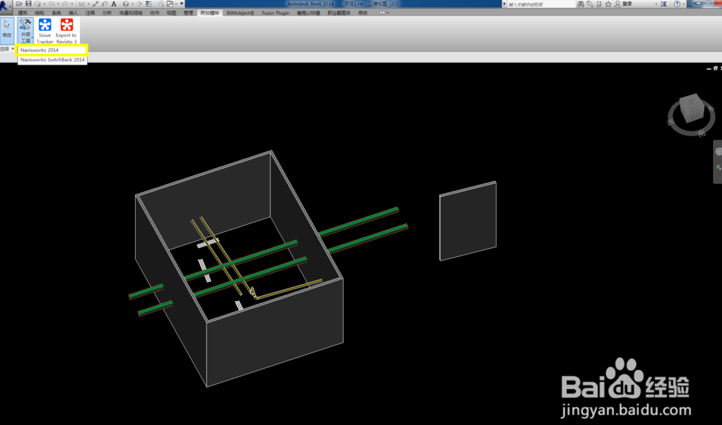Click the help question mark icon

677,4
